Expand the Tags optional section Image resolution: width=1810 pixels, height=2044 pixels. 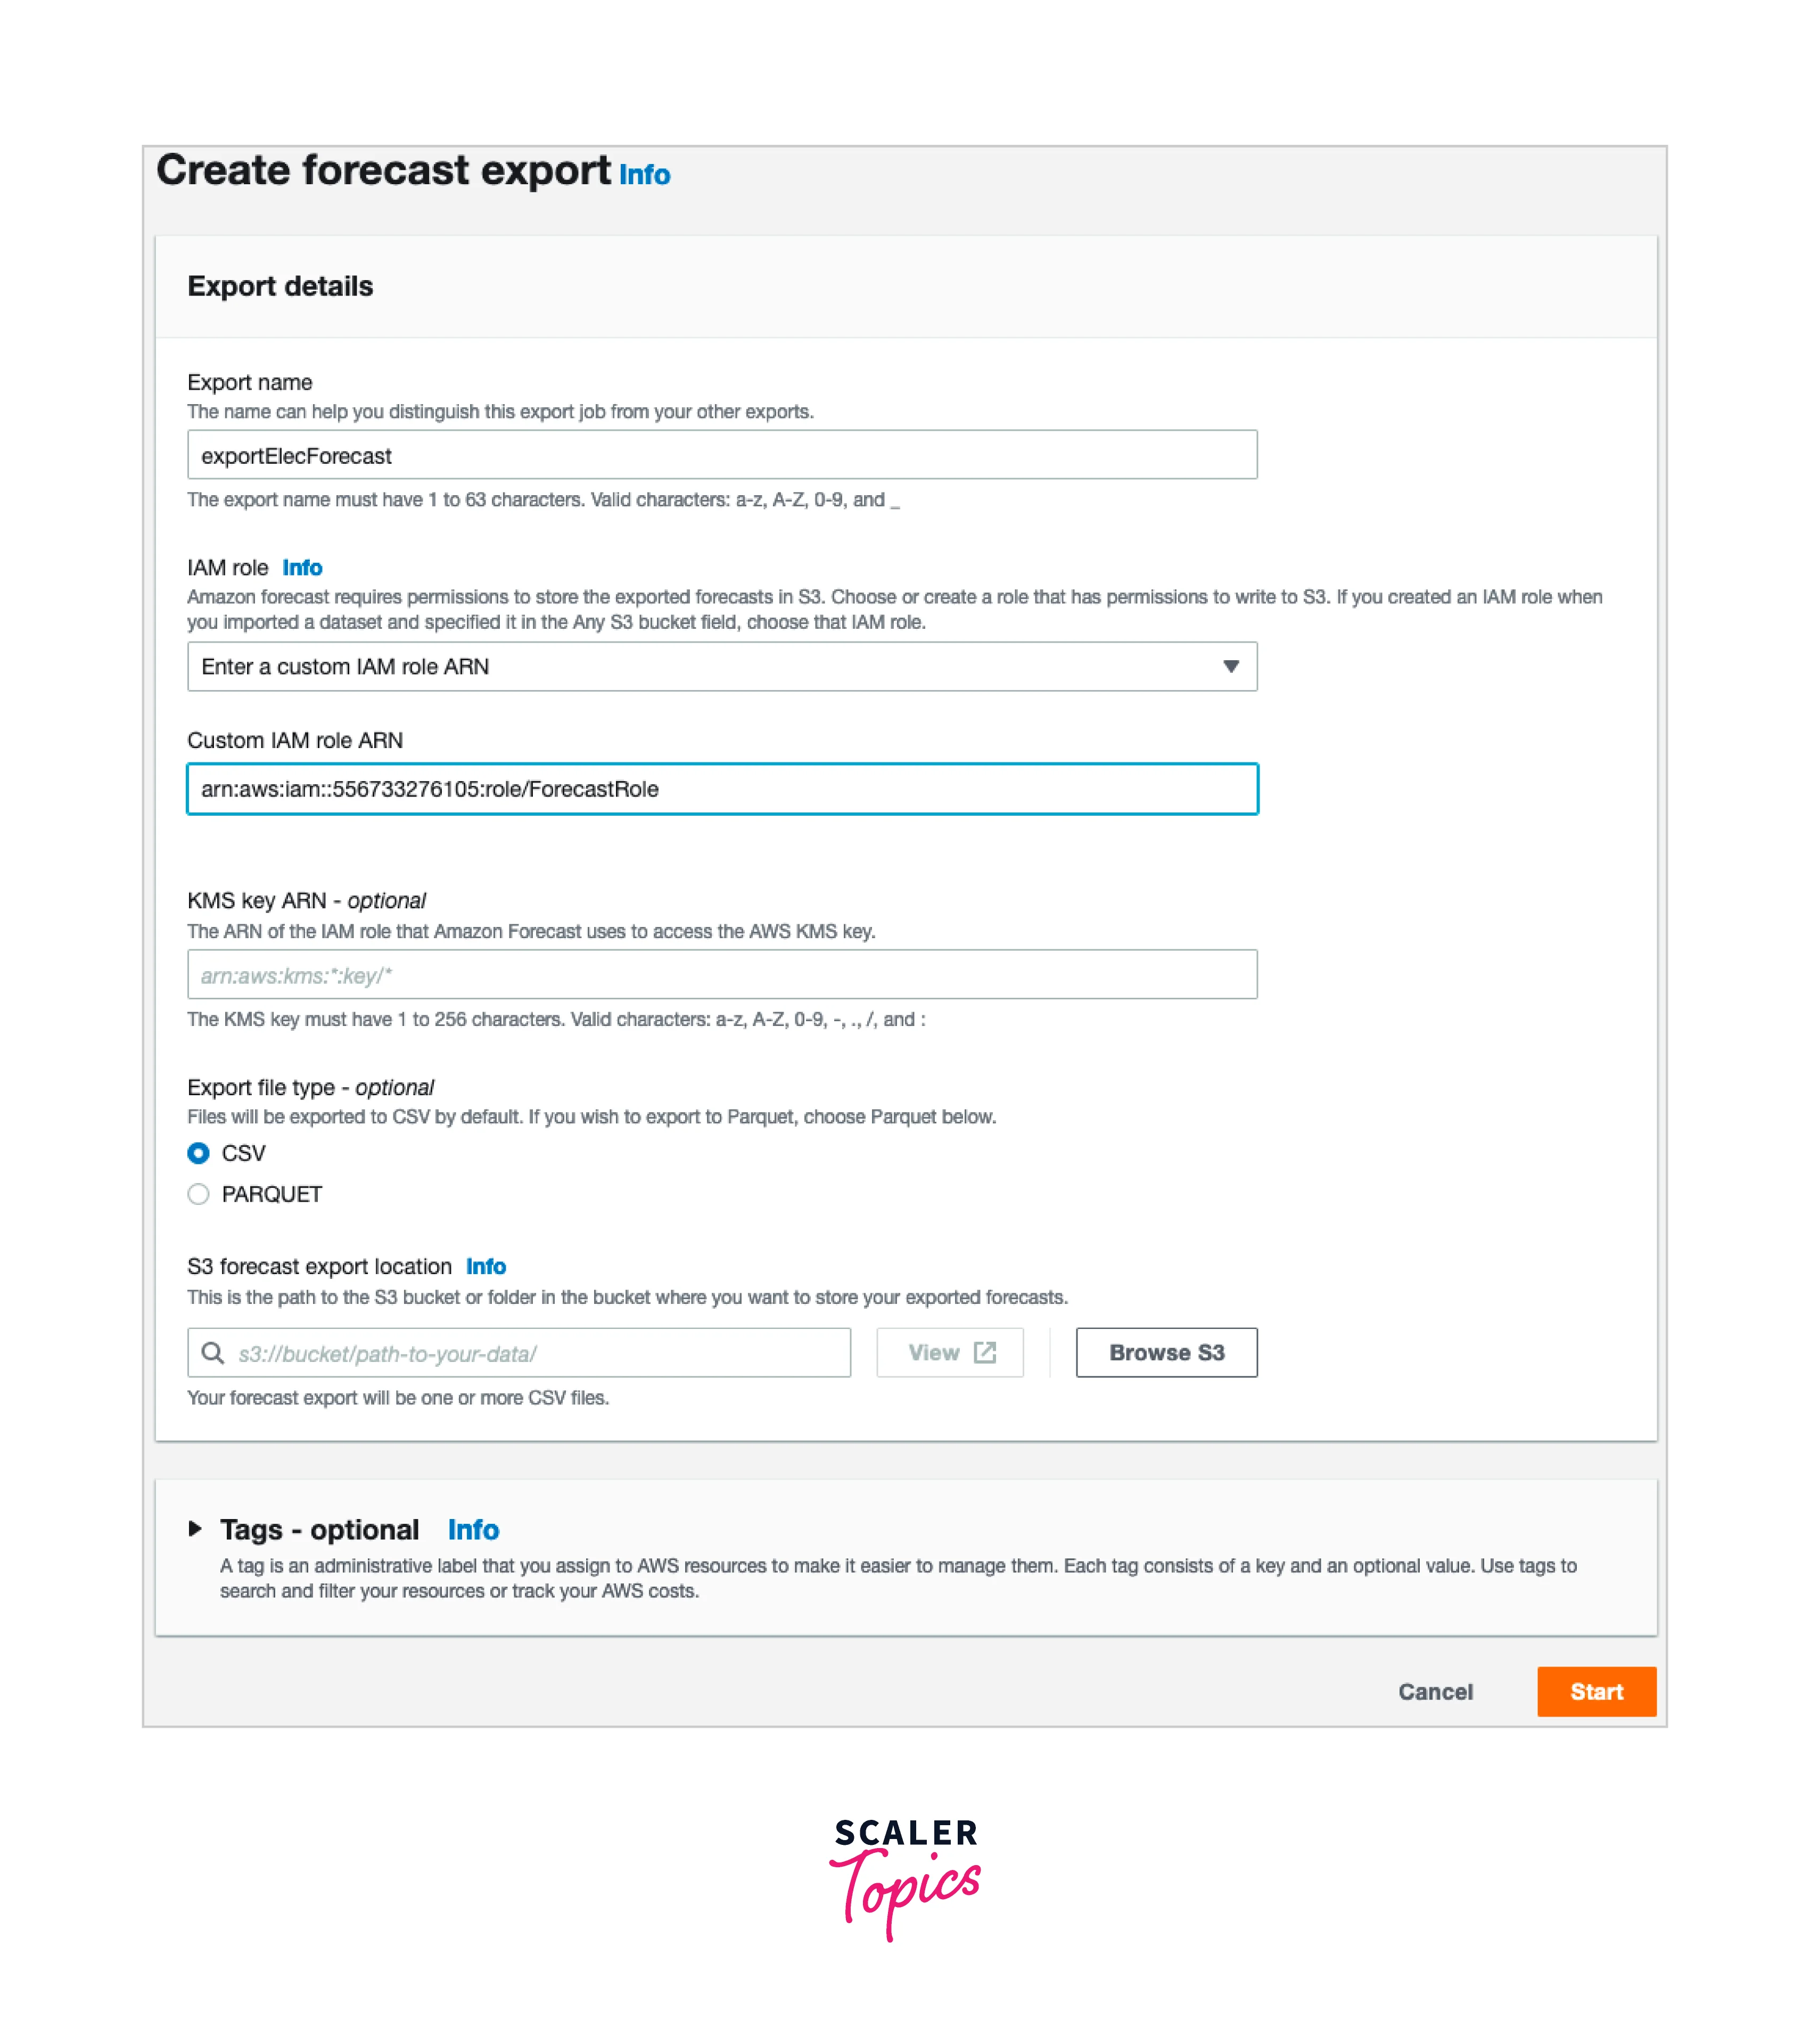coord(196,1529)
